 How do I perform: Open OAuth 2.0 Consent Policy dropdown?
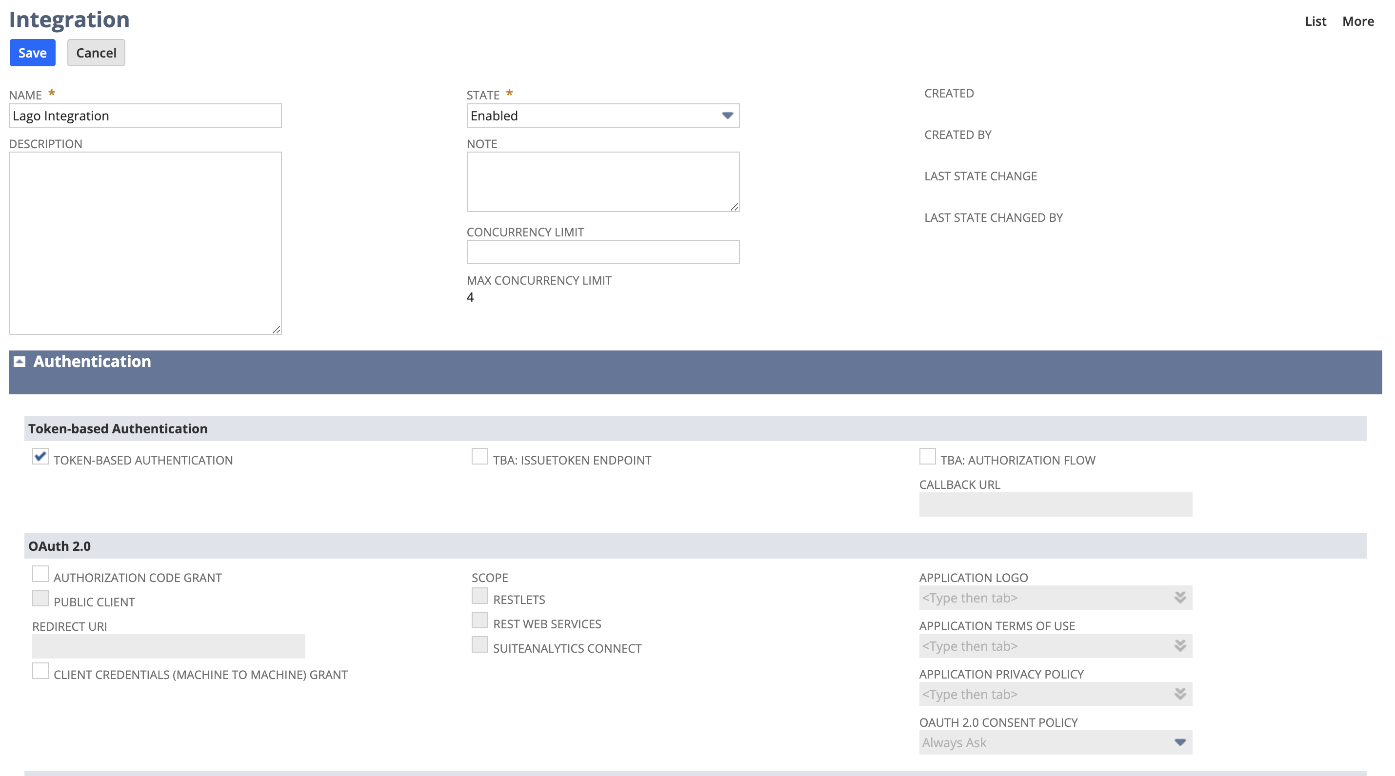pyautogui.click(x=1056, y=742)
